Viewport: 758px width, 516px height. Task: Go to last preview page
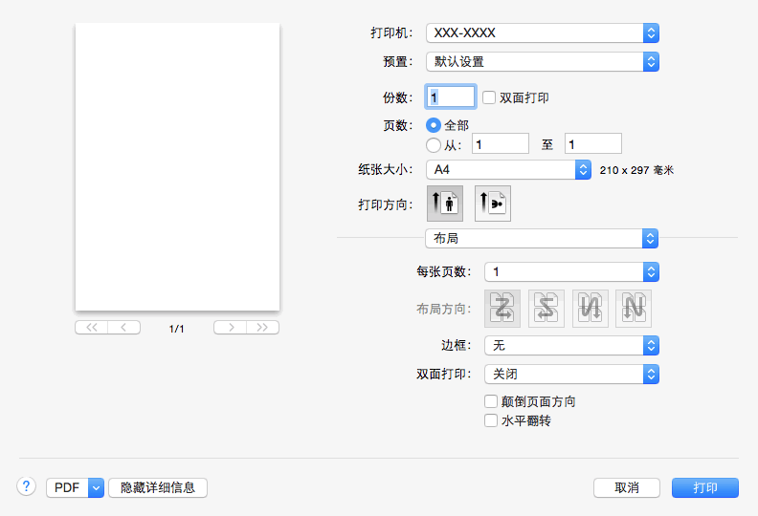pyautogui.click(x=262, y=327)
